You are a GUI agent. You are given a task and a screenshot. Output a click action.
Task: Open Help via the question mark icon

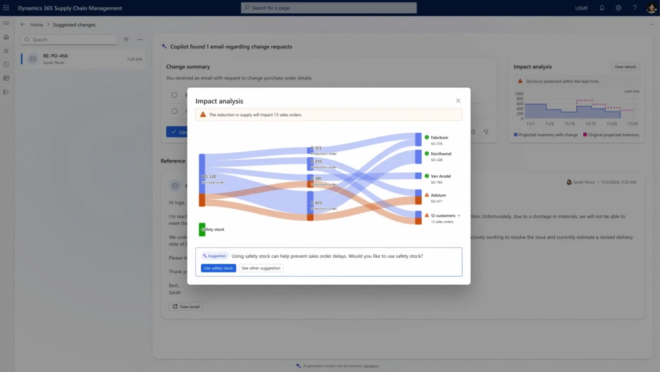pos(634,8)
